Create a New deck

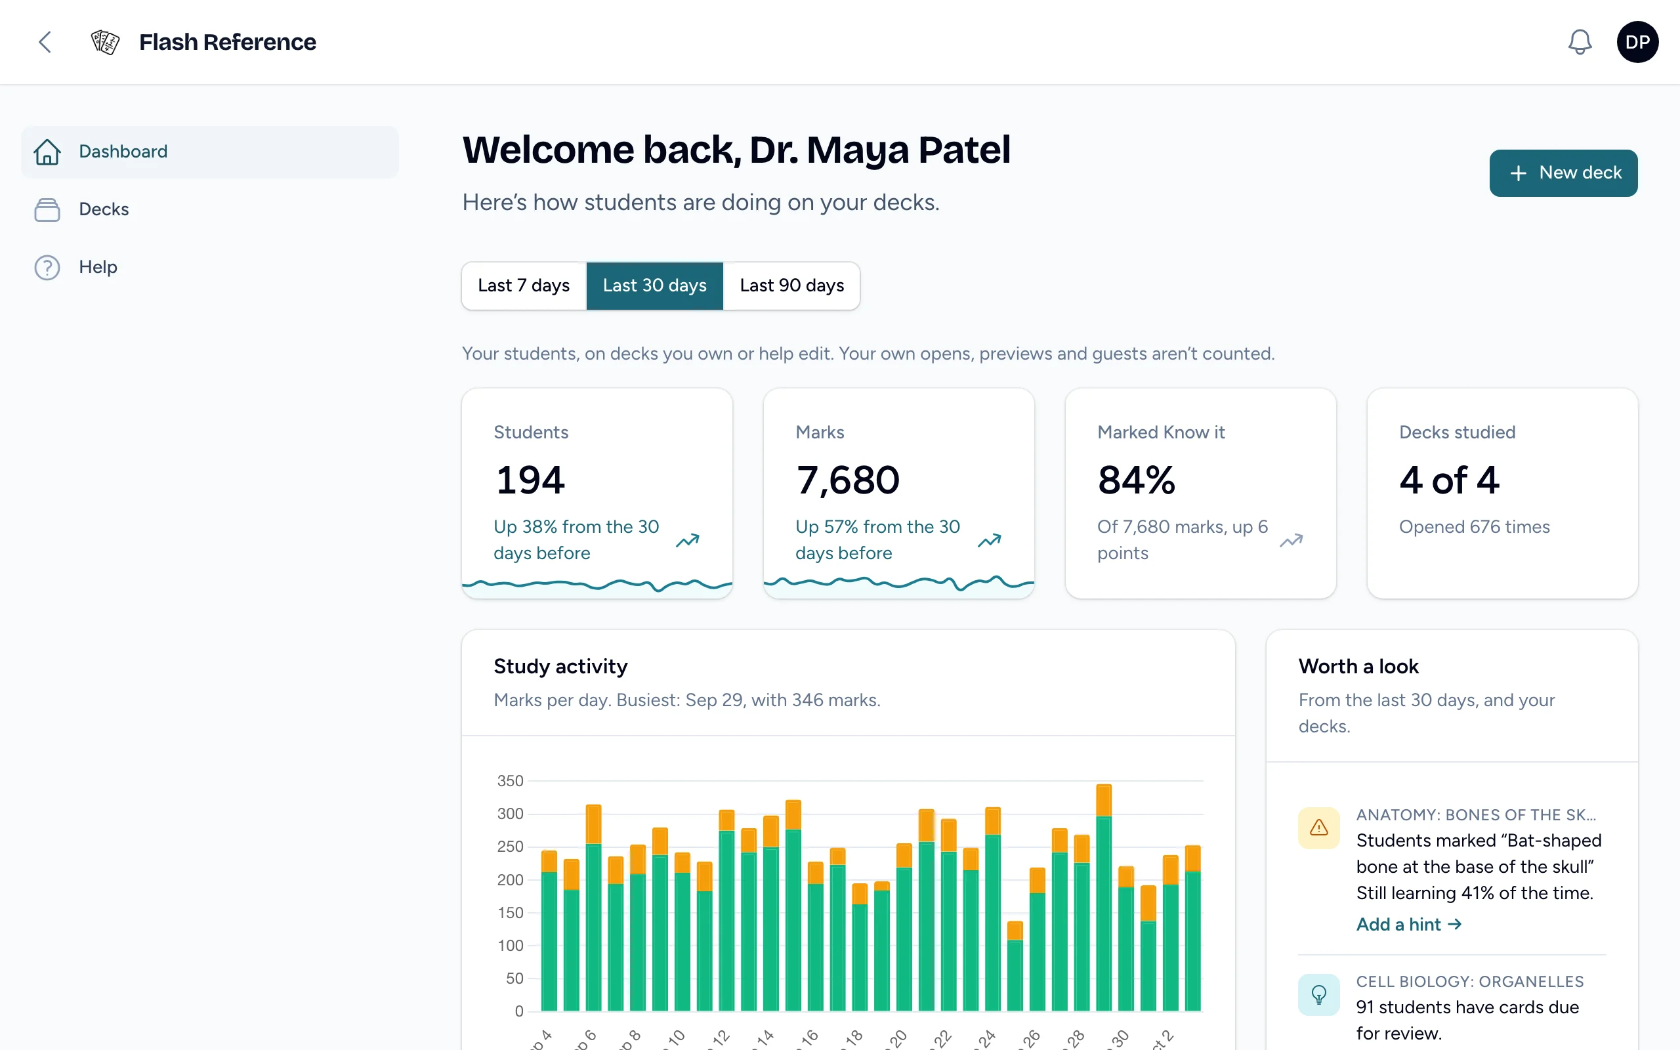(x=1563, y=173)
